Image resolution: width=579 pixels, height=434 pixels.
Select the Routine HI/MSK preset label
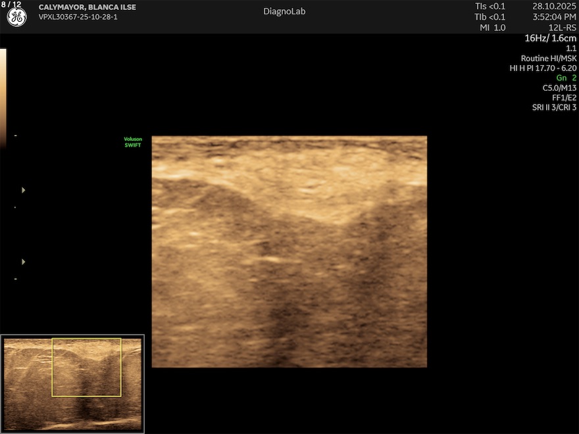tap(548, 58)
